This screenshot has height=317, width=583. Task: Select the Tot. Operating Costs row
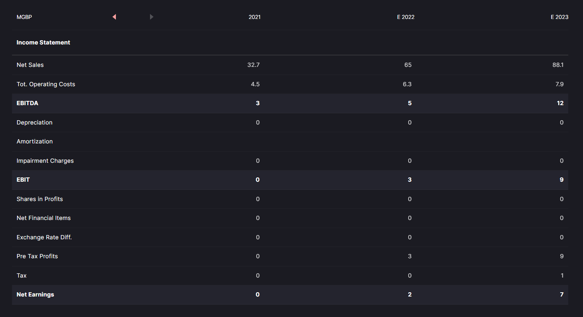pyautogui.click(x=46, y=84)
